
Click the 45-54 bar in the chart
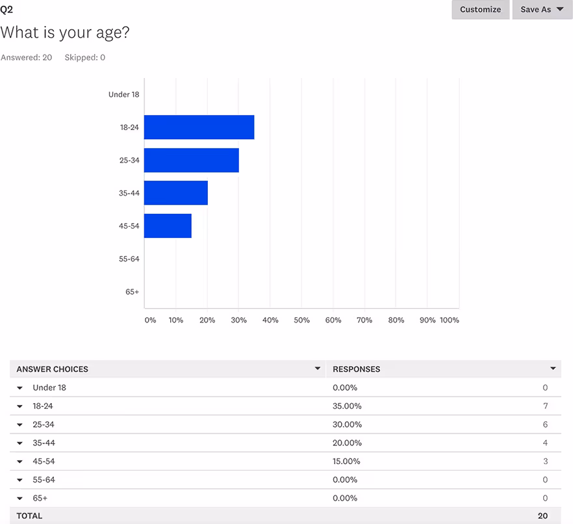pyautogui.click(x=168, y=226)
